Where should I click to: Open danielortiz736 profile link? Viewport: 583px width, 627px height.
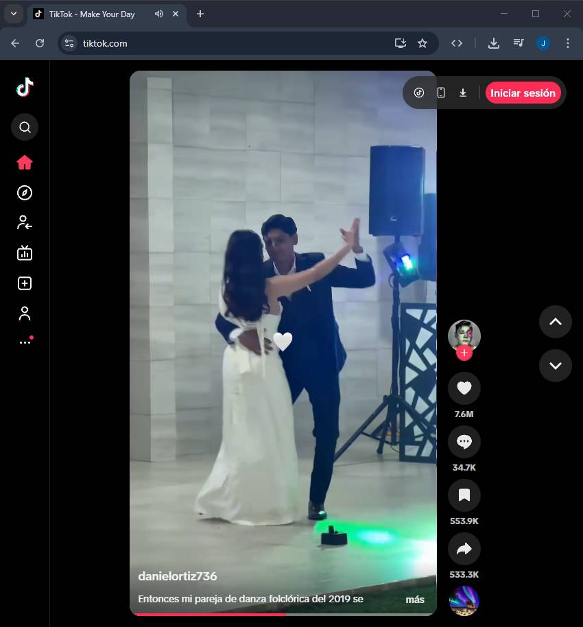[x=177, y=576]
